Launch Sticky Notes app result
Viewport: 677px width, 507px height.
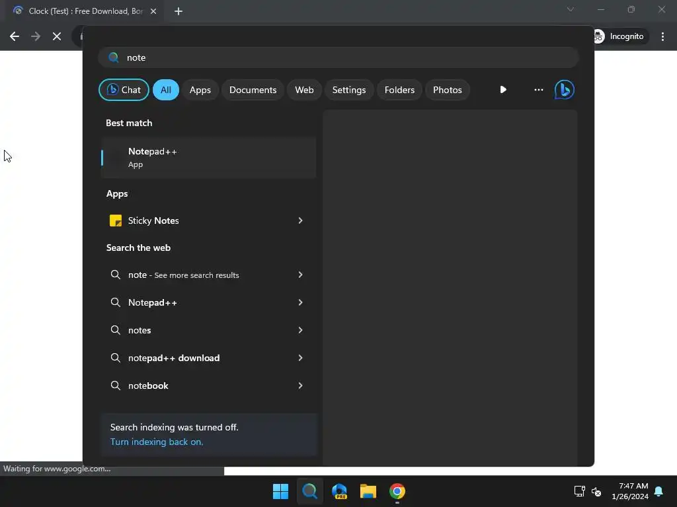click(208, 220)
